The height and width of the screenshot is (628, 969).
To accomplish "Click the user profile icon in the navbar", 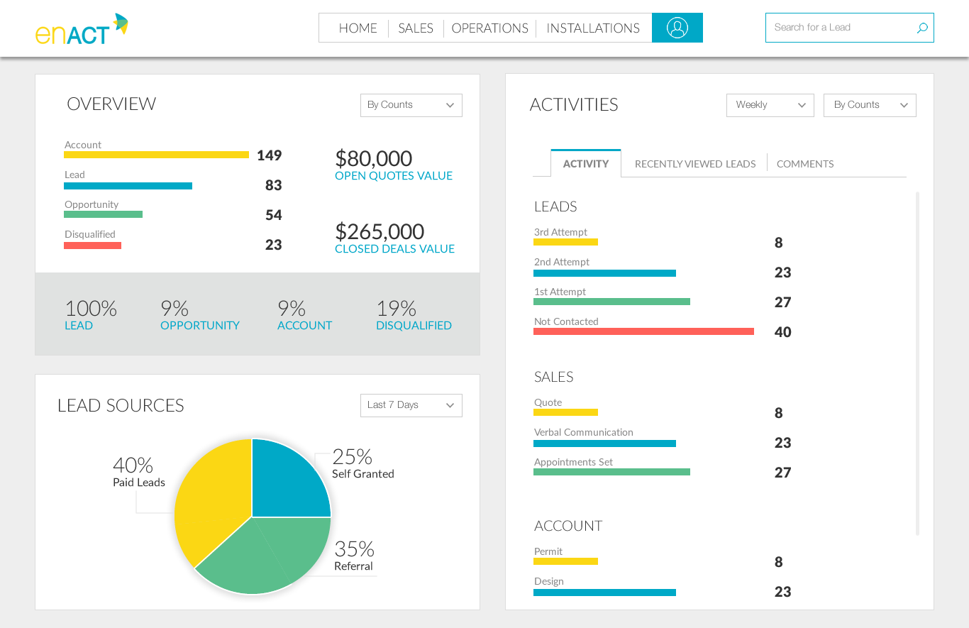I will tap(677, 28).
